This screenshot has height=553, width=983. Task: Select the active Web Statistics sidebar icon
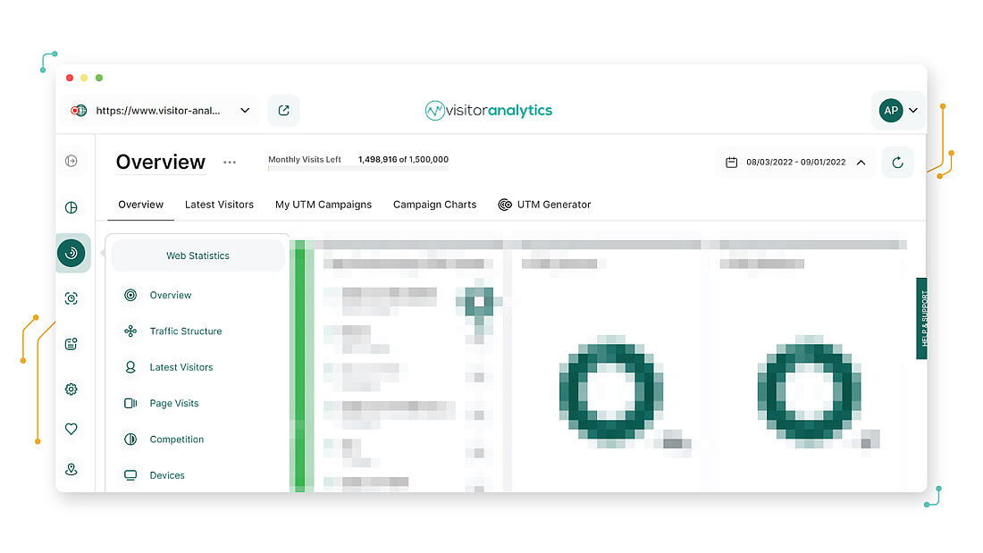71,253
